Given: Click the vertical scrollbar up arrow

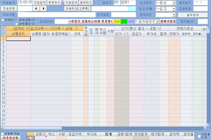Looking at the screenshot, I should [x=208, y=28].
